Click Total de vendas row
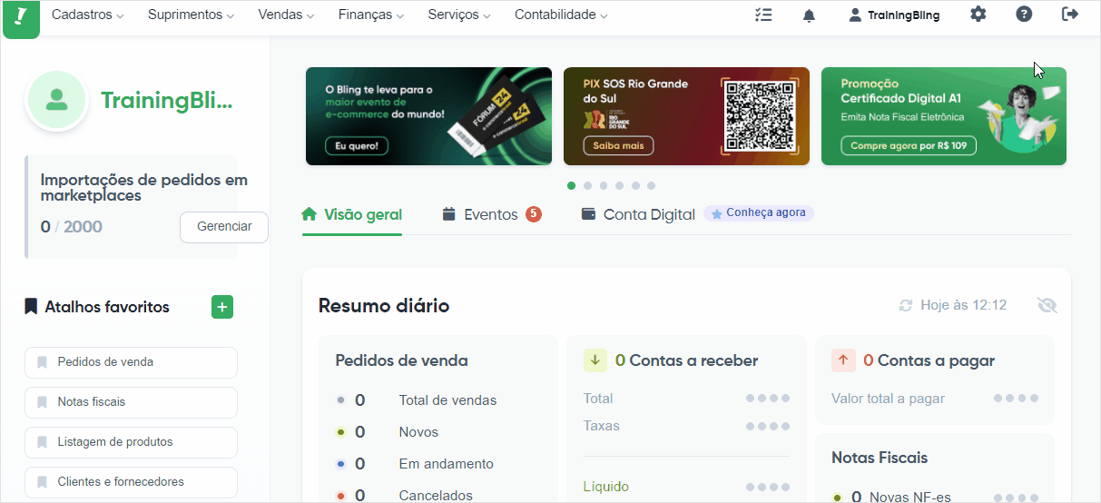The height and width of the screenshot is (503, 1101). coord(417,400)
